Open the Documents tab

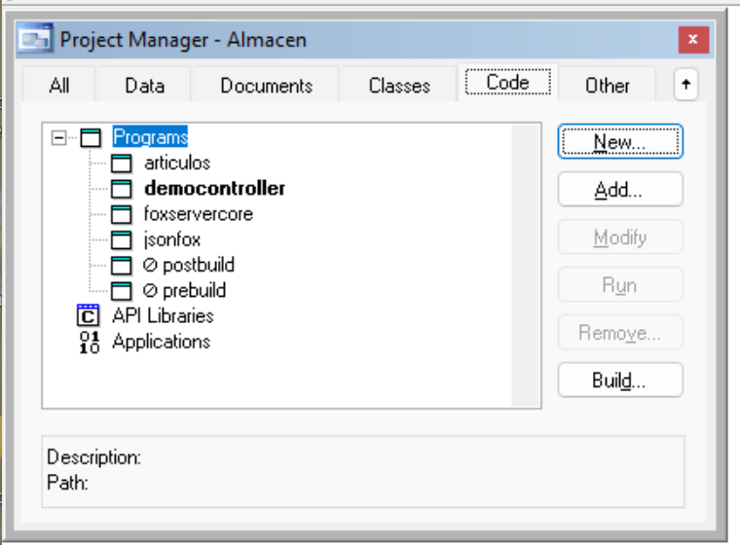click(266, 86)
